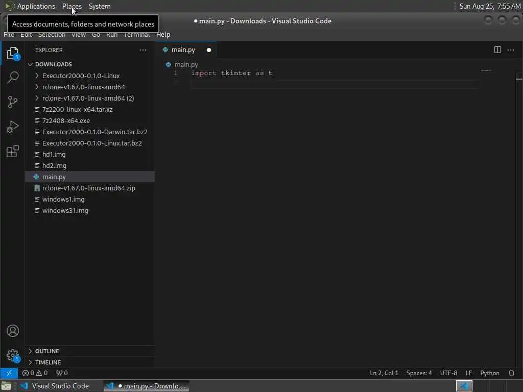Open the Manage gear icon
The image size is (523, 392).
coord(13,355)
